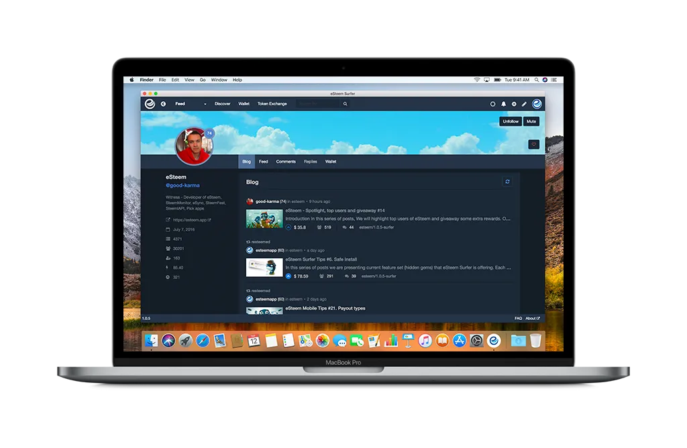687x448 pixels.
Task: Open the 44 comments on the Spotlight post
Action: 348,227
